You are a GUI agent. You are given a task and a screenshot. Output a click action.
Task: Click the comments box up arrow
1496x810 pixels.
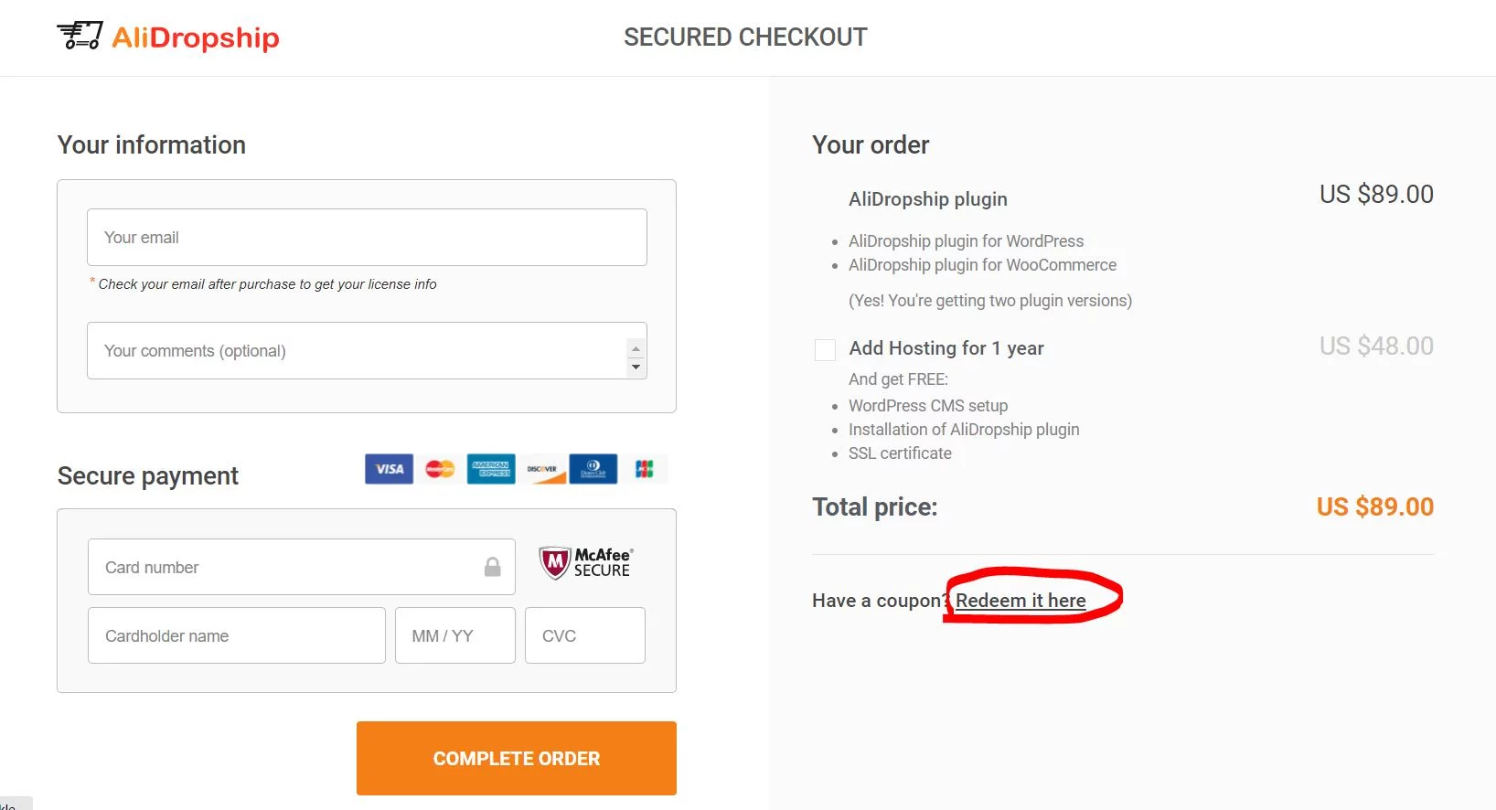[636, 349]
